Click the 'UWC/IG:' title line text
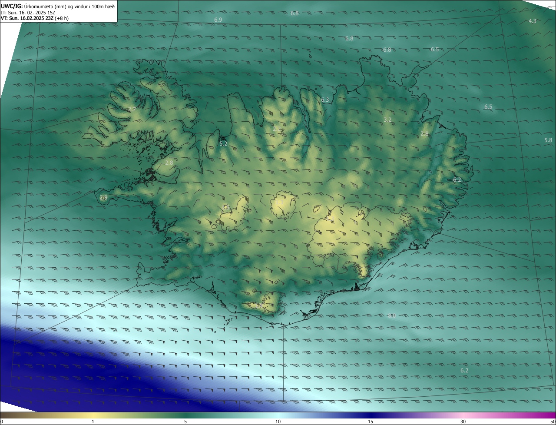 pos(58,6)
